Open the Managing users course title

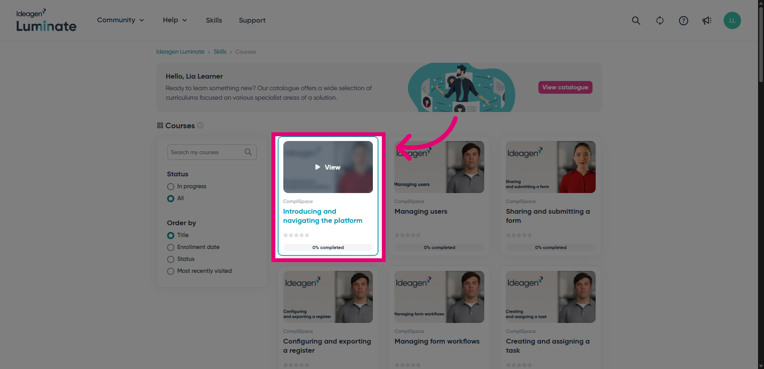point(421,212)
